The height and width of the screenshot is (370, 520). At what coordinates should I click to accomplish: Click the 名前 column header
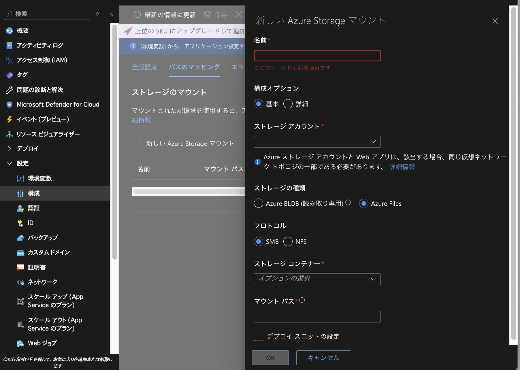144,169
